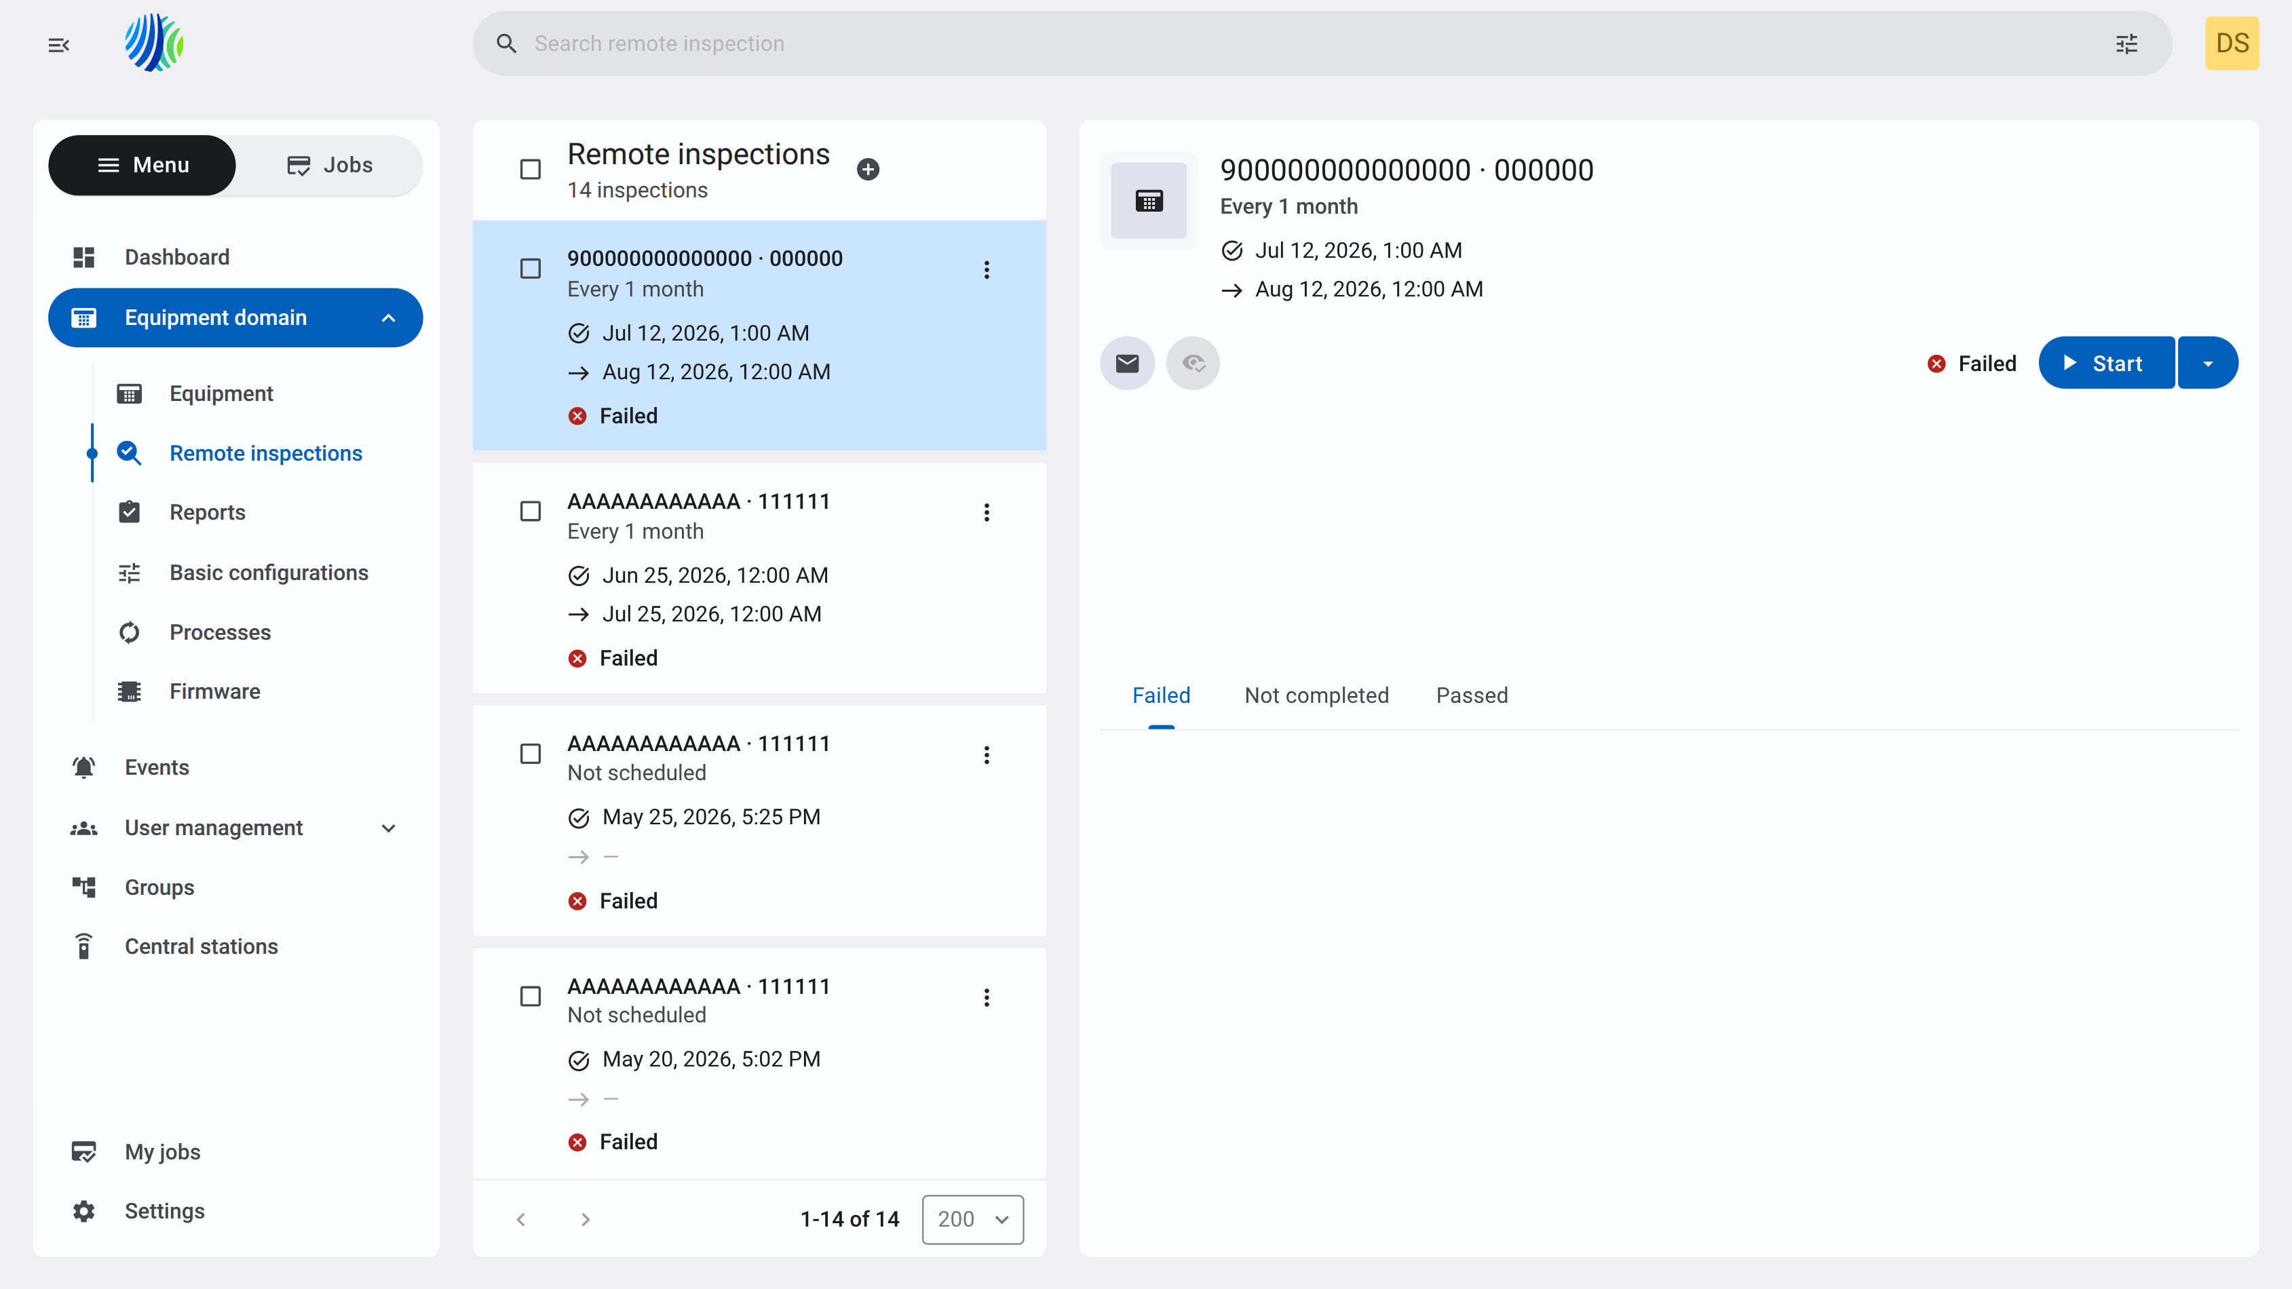Open more options for May 20 inspection
Image resolution: width=2292 pixels, height=1289 pixels.
pyautogui.click(x=986, y=997)
